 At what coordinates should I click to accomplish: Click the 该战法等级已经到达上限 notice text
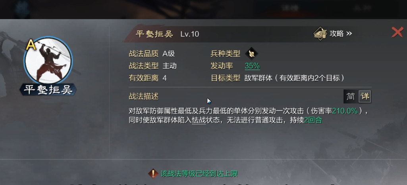pyautogui.click(x=199, y=173)
